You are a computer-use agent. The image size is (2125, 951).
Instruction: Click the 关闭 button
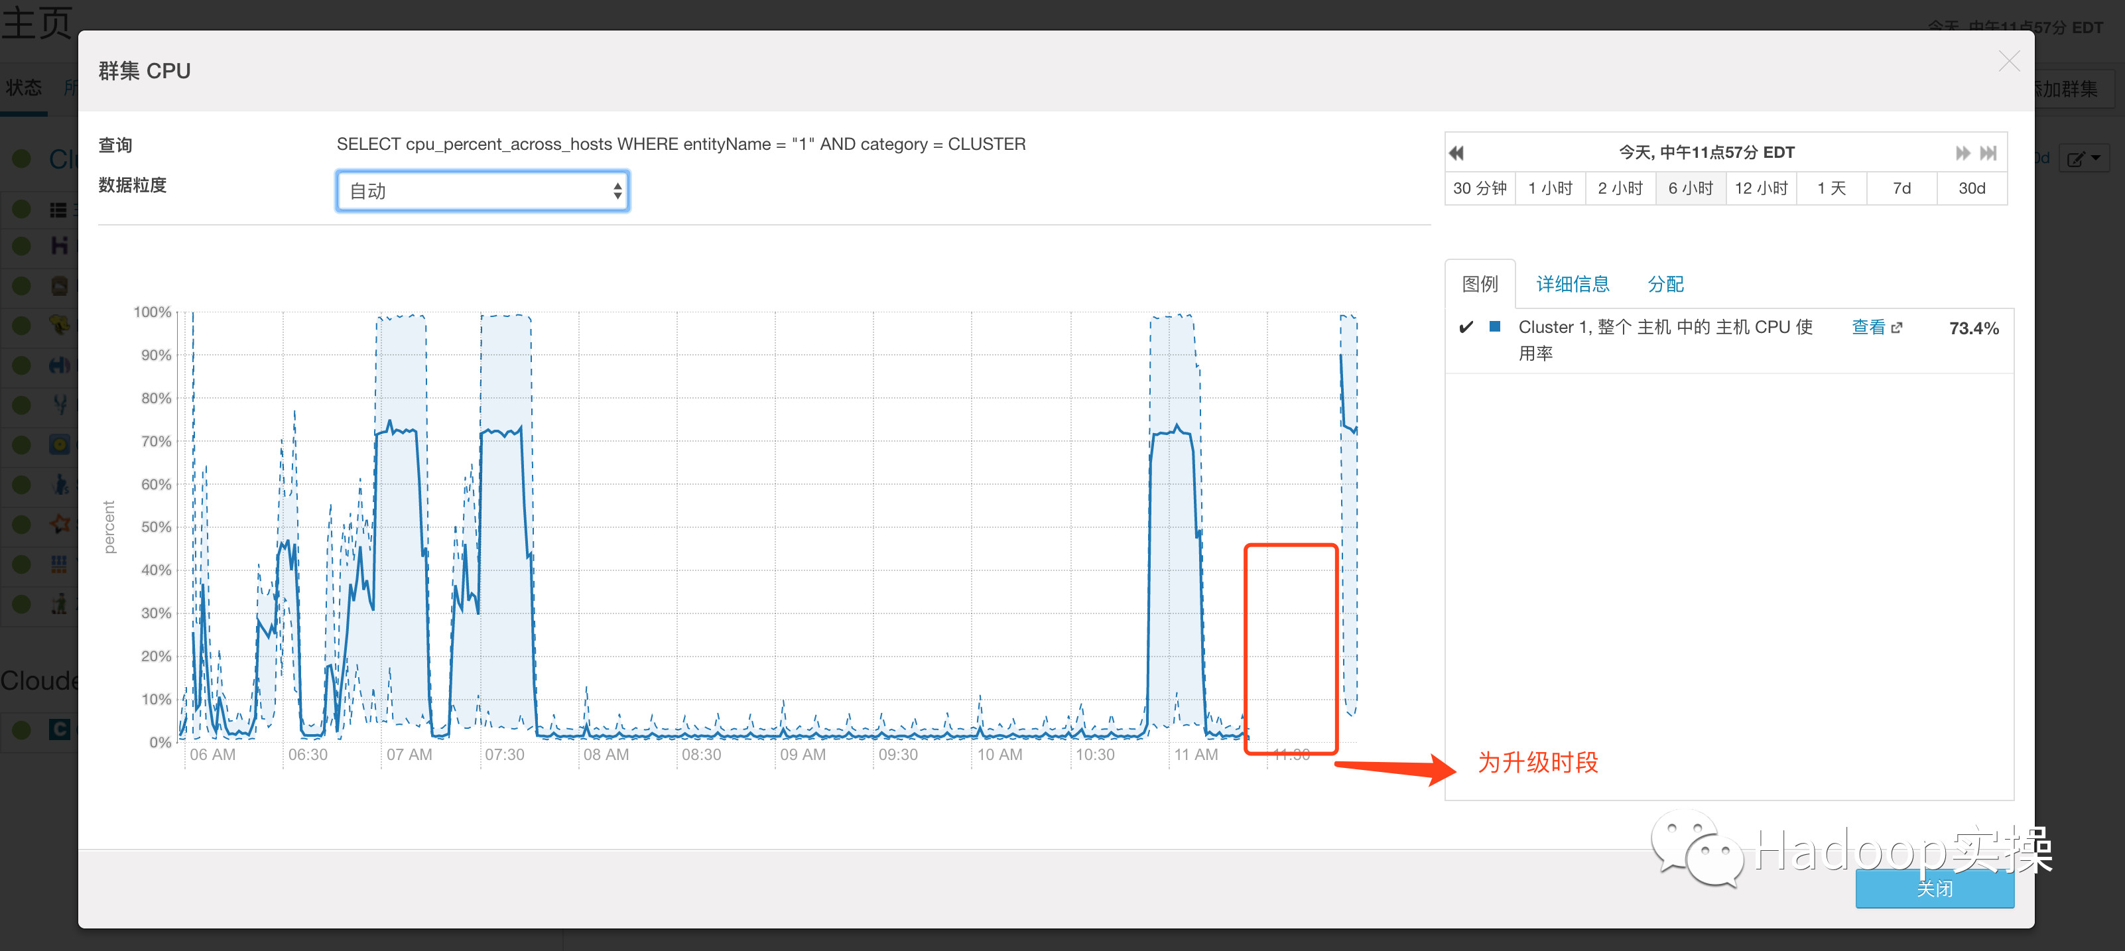[x=1935, y=888]
